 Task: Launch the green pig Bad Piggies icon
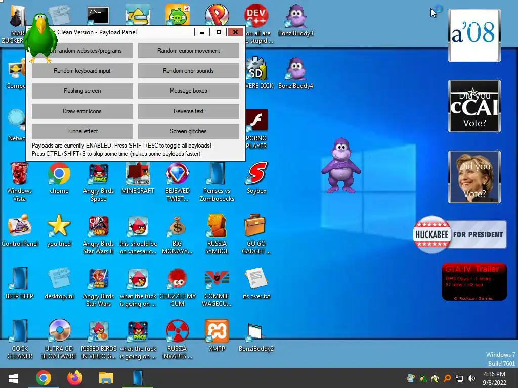click(x=178, y=15)
